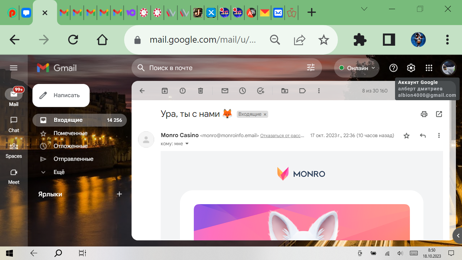
Task: Open the Google apps grid
Action: tap(429, 68)
